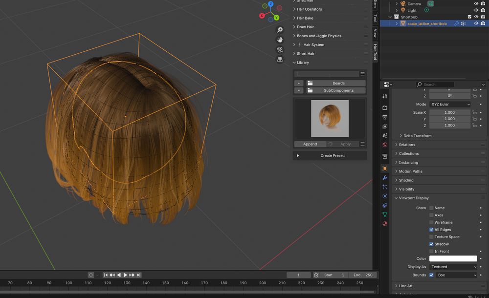Uncheck the Bounds checkbox
Image resolution: width=489 pixels, height=298 pixels.
[431, 275]
